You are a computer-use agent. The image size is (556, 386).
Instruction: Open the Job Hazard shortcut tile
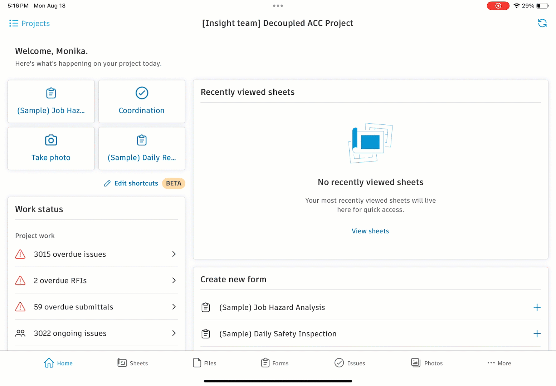click(51, 102)
